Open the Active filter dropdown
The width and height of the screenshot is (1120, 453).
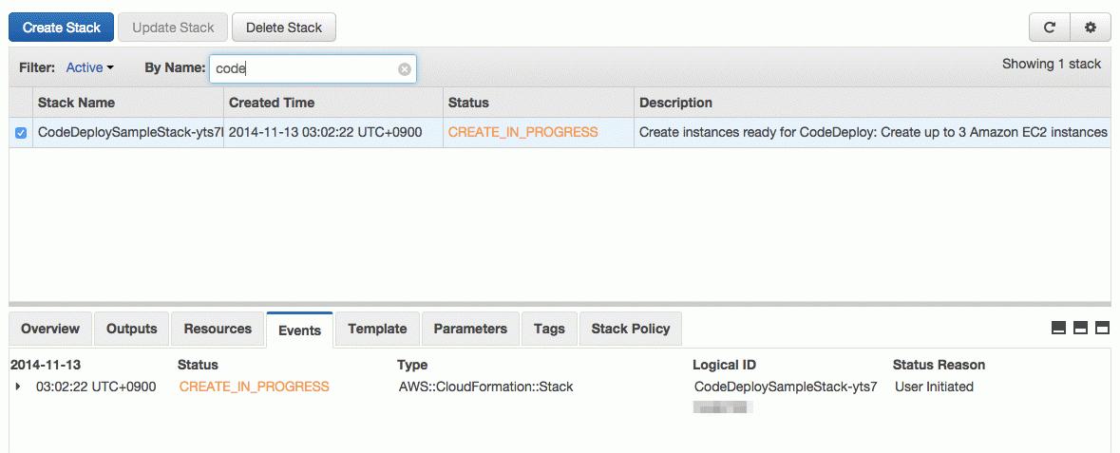point(90,67)
